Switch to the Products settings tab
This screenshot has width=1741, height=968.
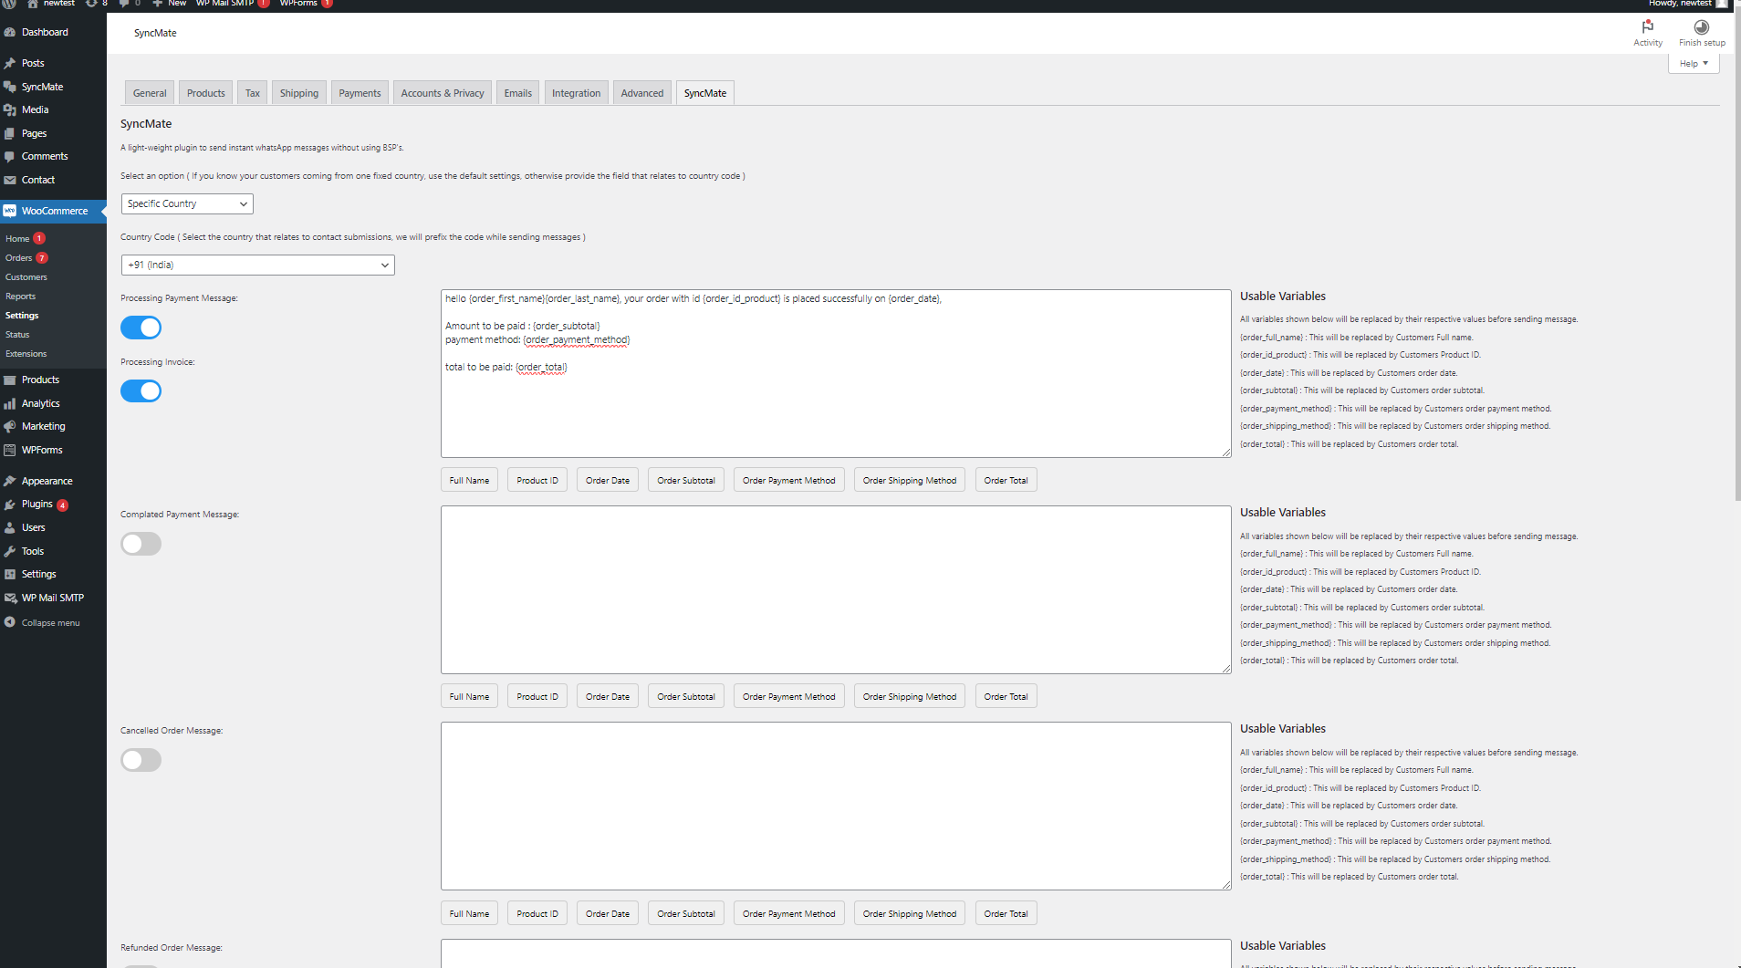[x=205, y=93]
